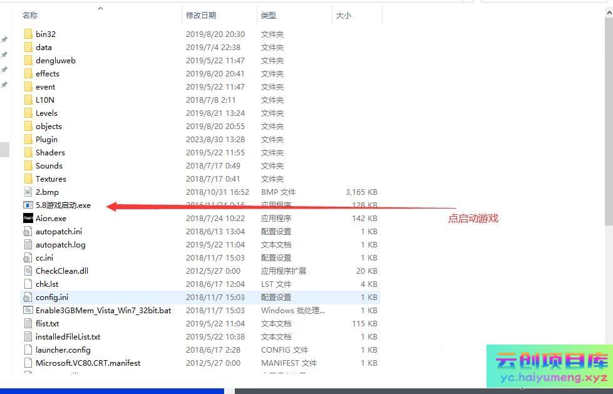Click the config.ini settings file icon
Image resolution: width=613 pixels, height=394 pixels.
(x=28, y=297)
